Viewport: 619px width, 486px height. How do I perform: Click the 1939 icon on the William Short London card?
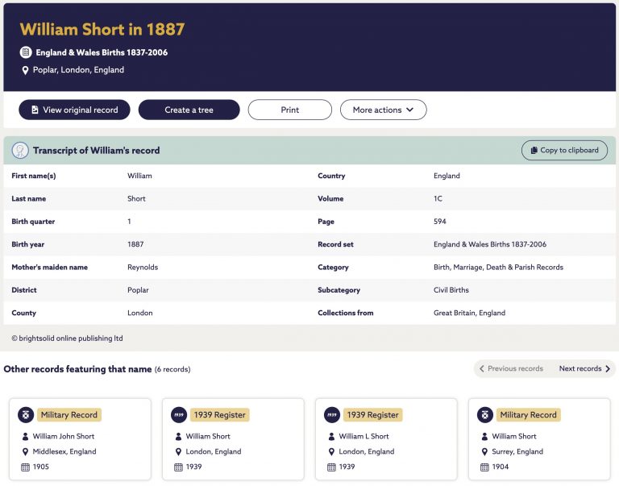(x=179, y=415)
